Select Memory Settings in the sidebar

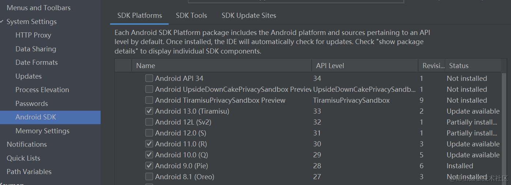(x=42, y=131)
